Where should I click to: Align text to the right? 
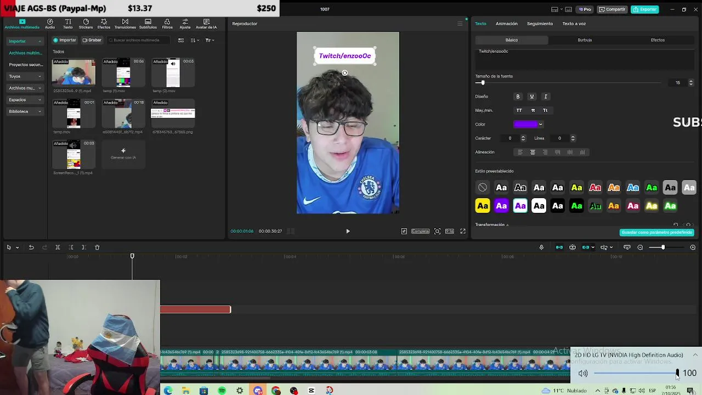click(545, 152)
